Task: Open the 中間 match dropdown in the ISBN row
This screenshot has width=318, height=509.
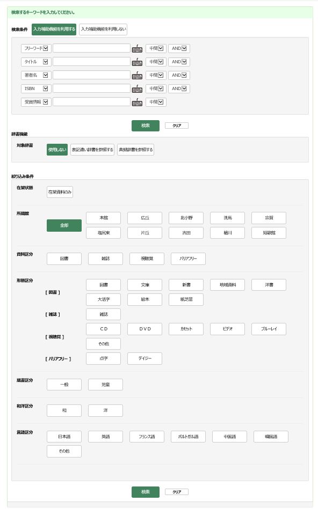Action: tap(156, 88)
